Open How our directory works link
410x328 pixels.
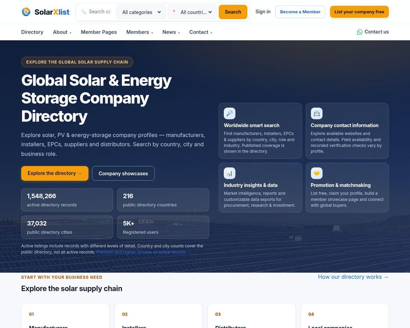(x=353, y=277)
